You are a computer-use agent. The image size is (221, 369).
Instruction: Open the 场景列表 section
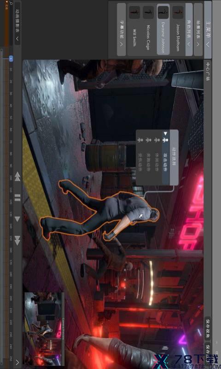[198, 30]
